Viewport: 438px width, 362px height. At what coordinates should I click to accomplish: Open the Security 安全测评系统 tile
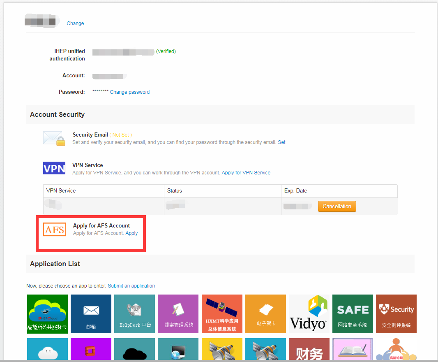click(x=396, y=313)
